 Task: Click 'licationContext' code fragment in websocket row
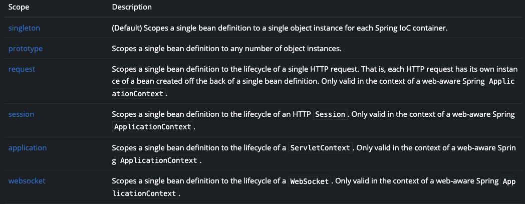[x=145, y=193]
